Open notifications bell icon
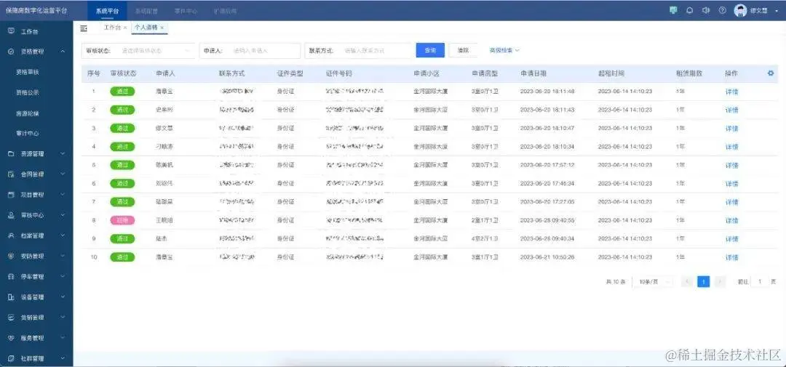This screenshot has height=367, width=786. point(690,10)
